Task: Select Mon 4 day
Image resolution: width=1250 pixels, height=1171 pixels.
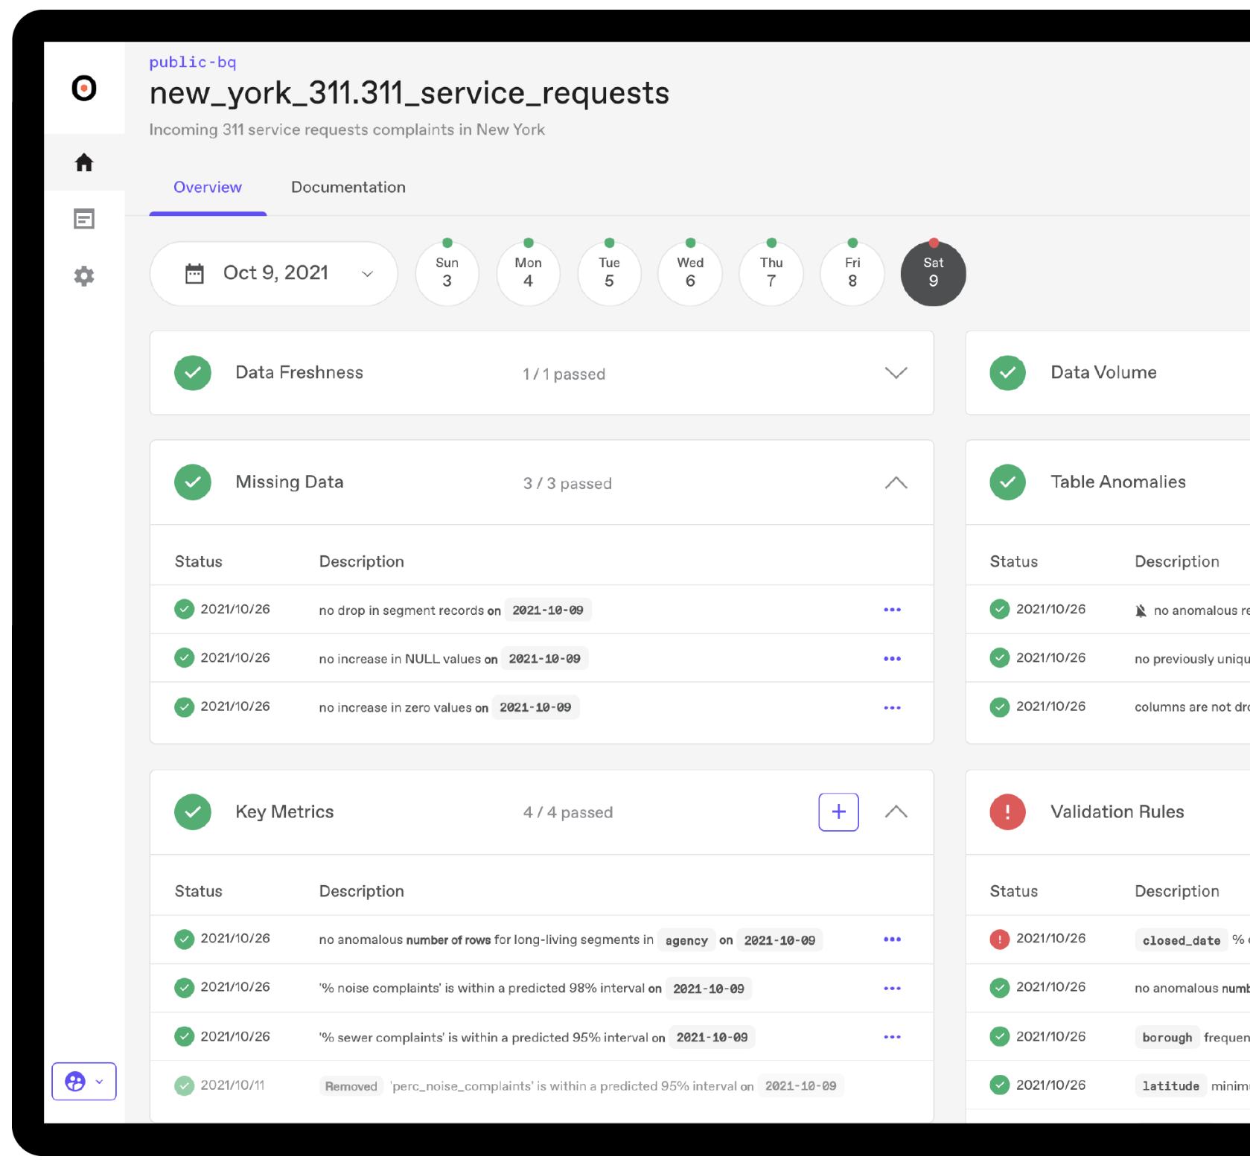Action: click(x=528, y=273)
